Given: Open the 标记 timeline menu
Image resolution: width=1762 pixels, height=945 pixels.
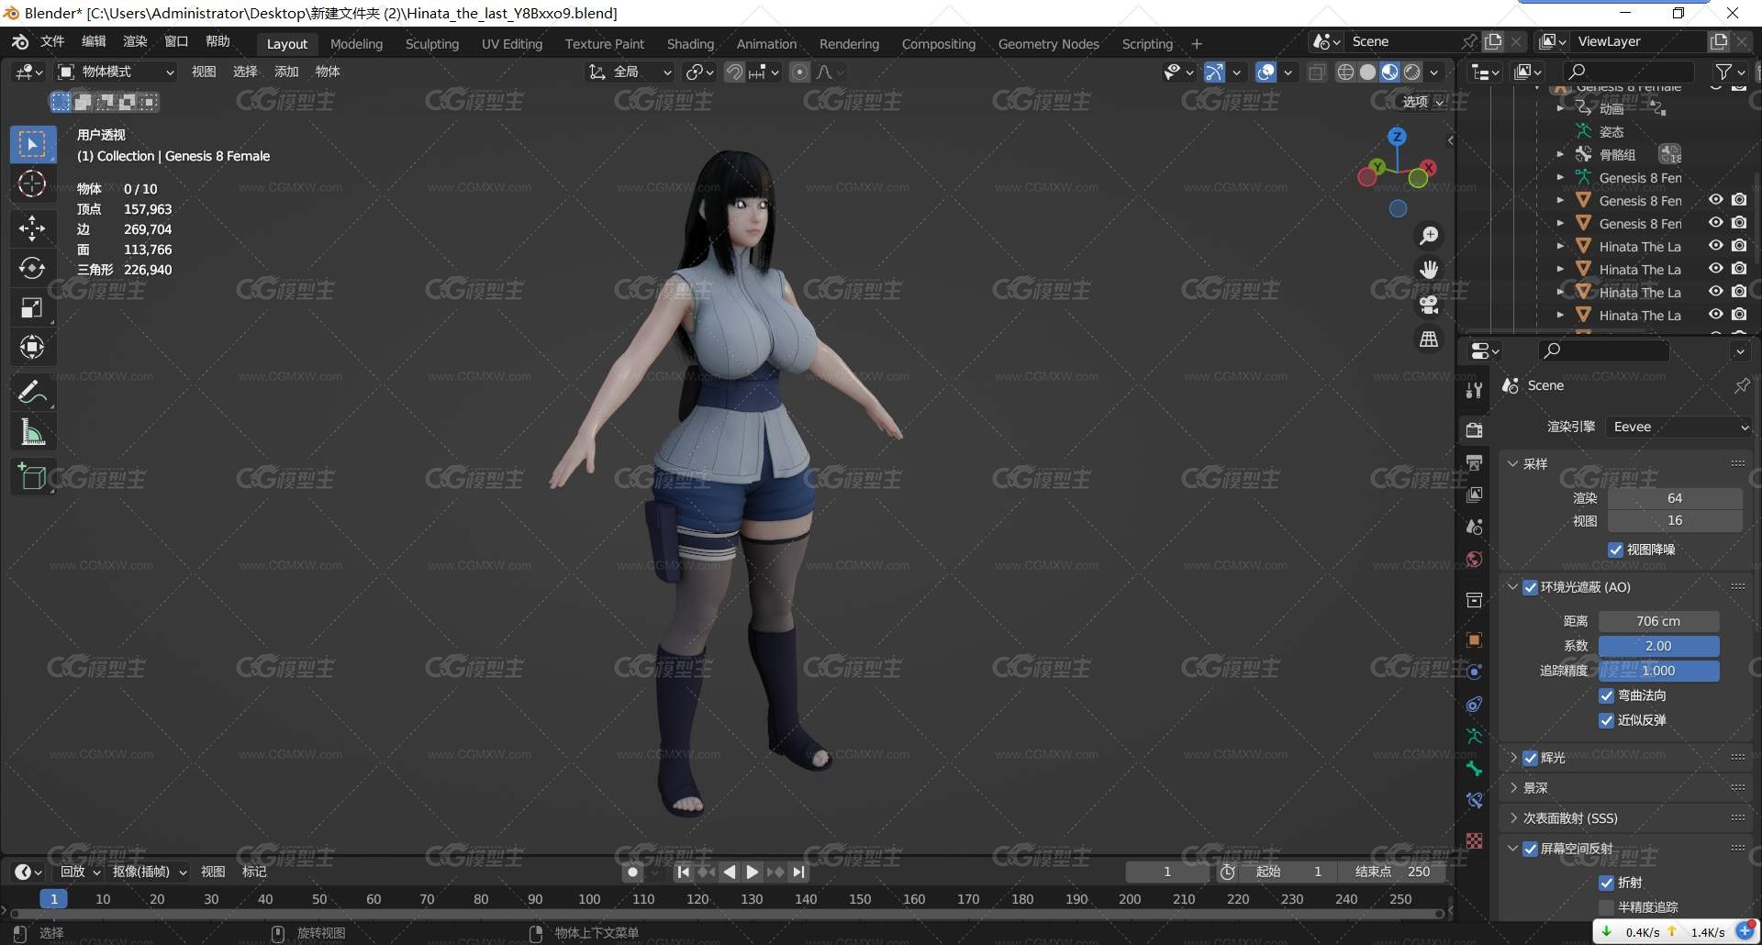Looking at the screenshot, I should tap(254, 872).
